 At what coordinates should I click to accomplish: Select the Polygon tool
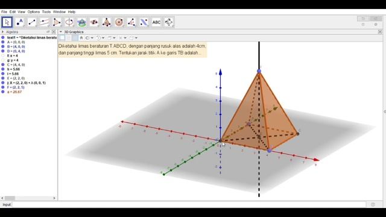pos(57,22)
